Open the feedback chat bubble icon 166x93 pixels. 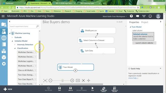coord(137,16)
